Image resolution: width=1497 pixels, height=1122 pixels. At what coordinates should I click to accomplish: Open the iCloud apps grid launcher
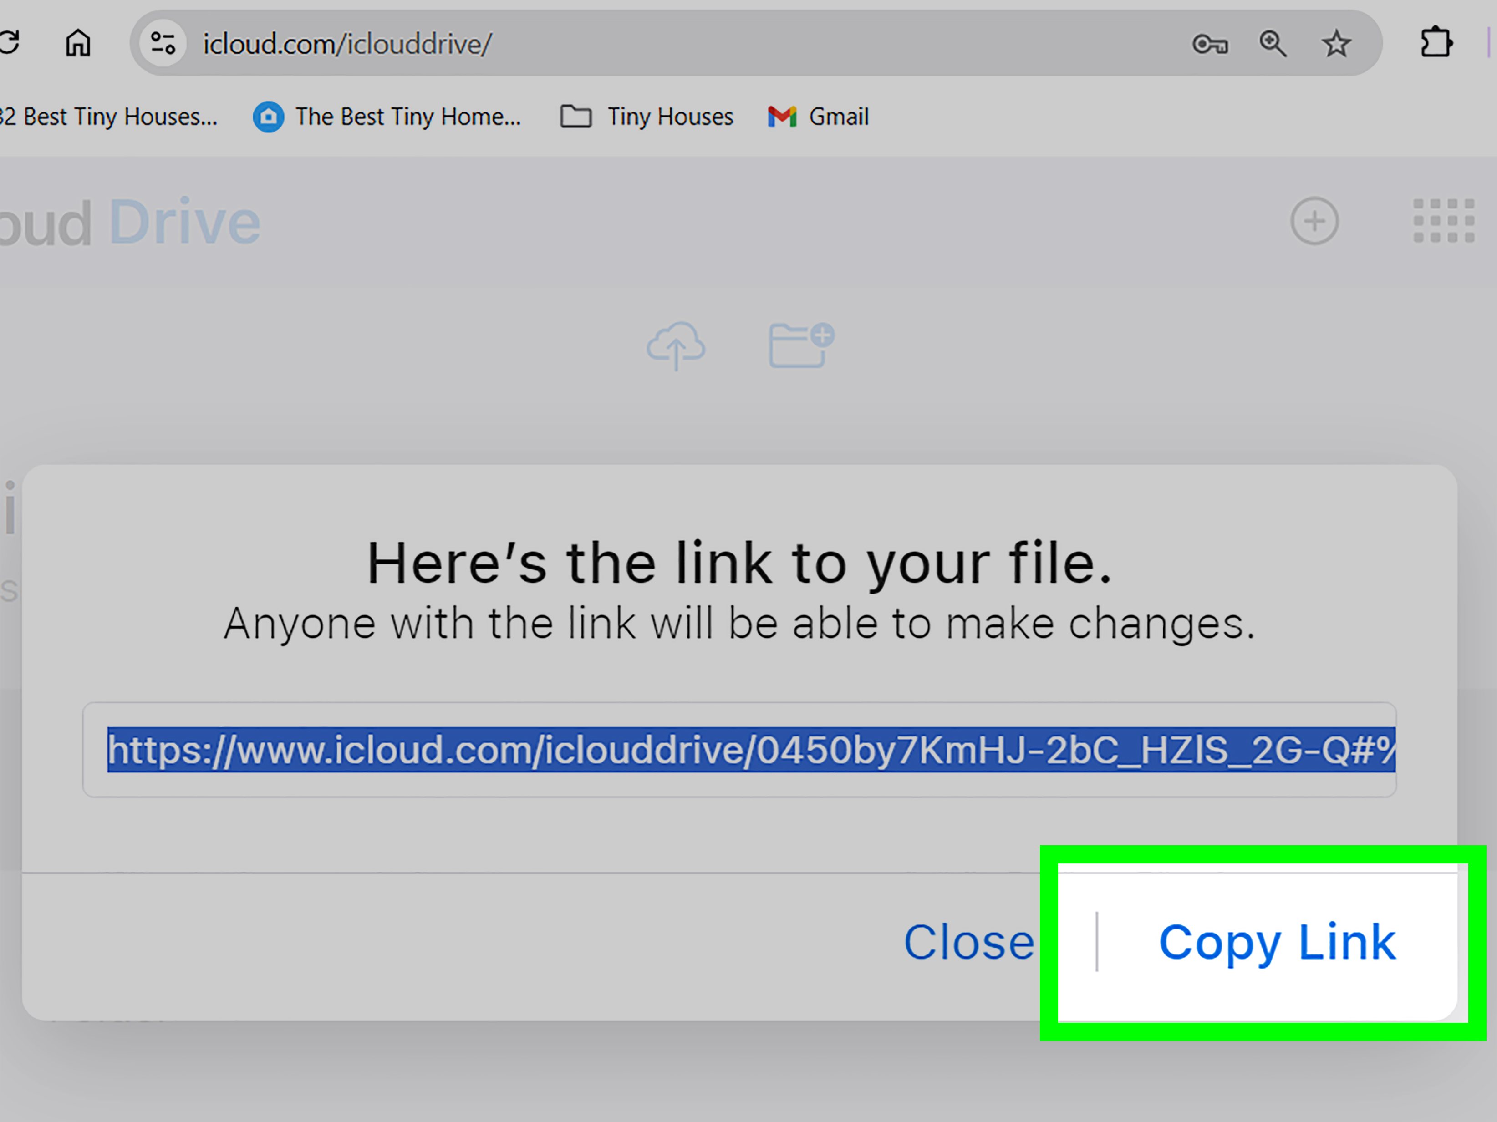(x=1443, y=221)
